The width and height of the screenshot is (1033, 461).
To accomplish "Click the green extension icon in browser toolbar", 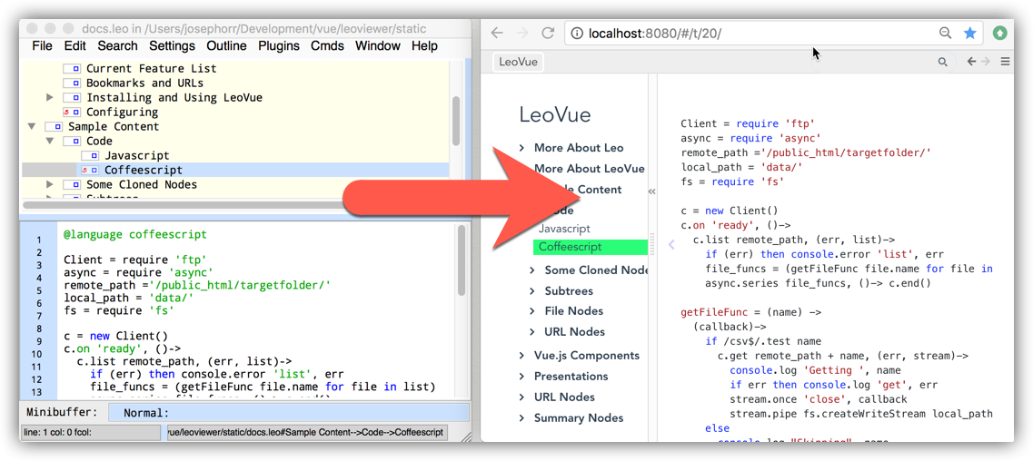I will [1000, 33].
